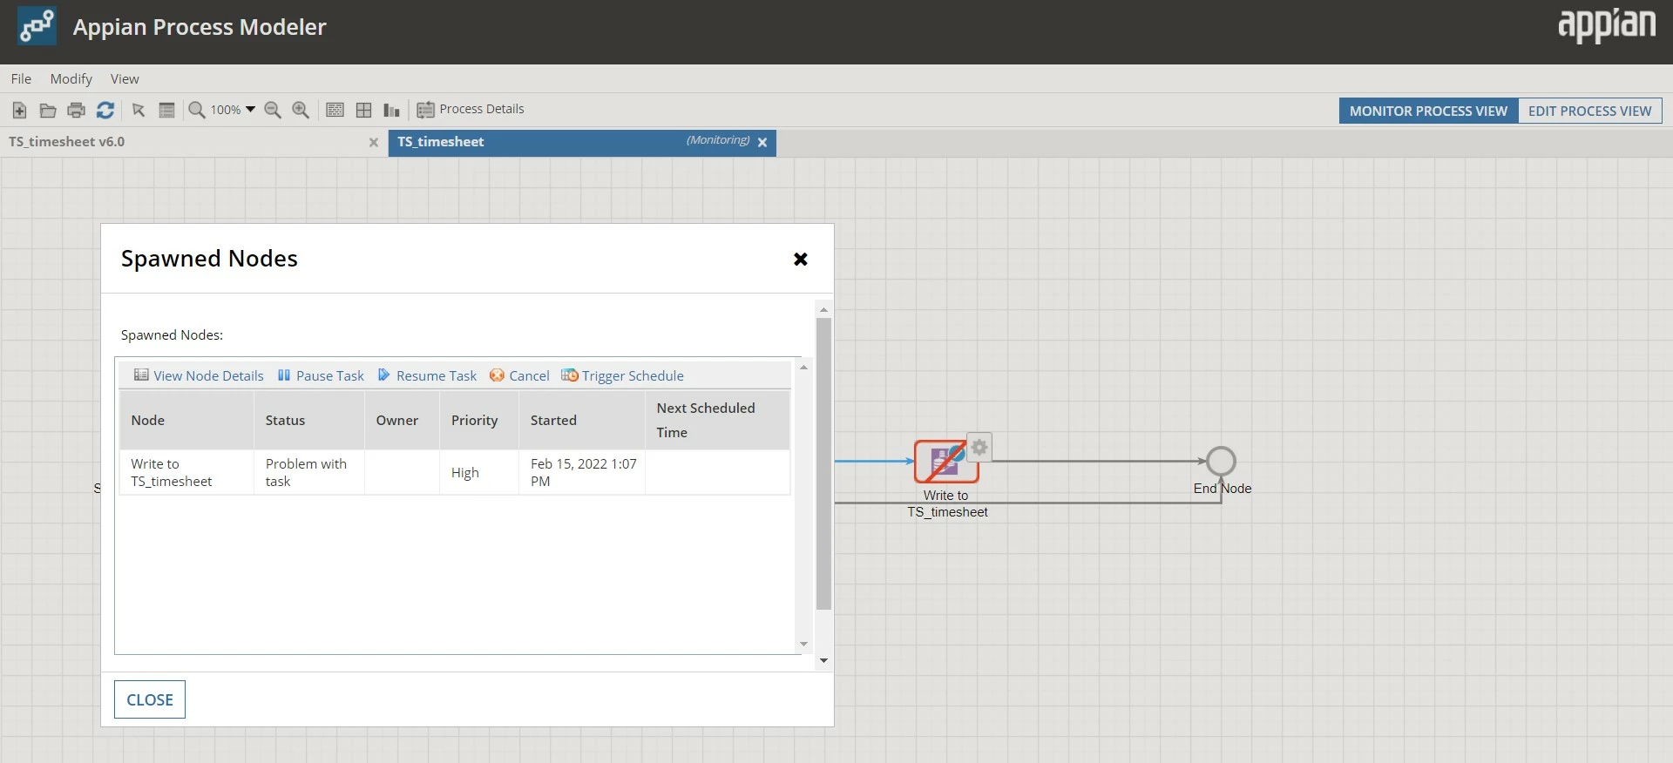Open the File menu

(x=21, y=78)
